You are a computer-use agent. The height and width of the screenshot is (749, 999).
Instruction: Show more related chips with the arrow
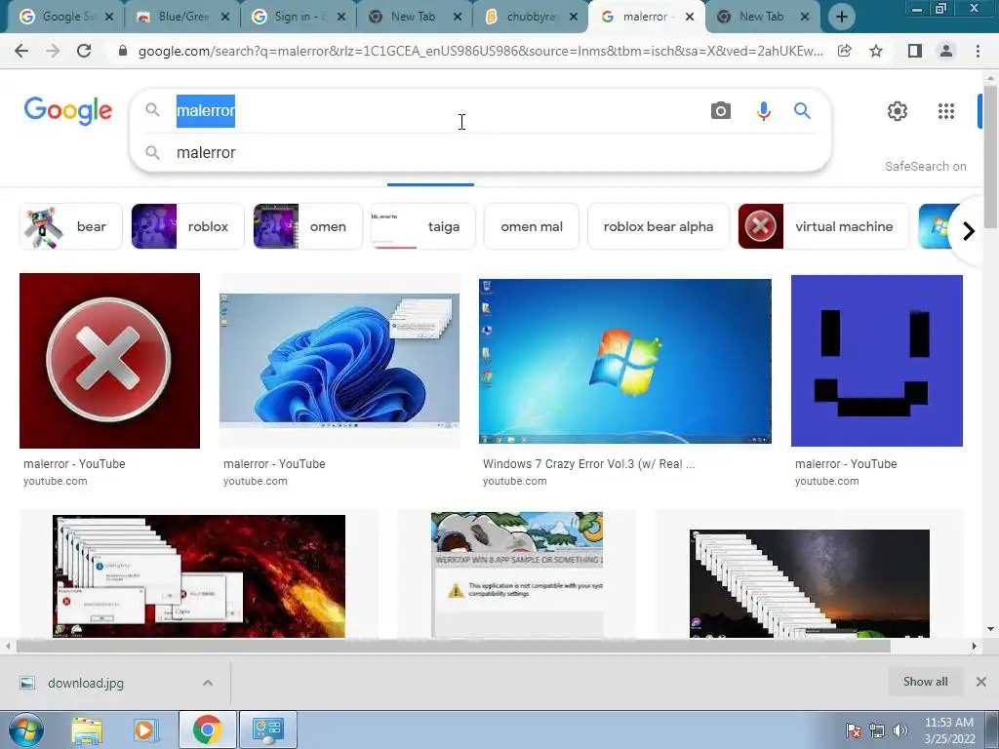(x=969, y=230)
